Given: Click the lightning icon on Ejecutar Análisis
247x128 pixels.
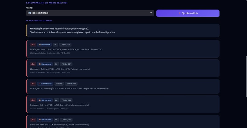Looking at the screenshot, I should (x=180, y=13).
